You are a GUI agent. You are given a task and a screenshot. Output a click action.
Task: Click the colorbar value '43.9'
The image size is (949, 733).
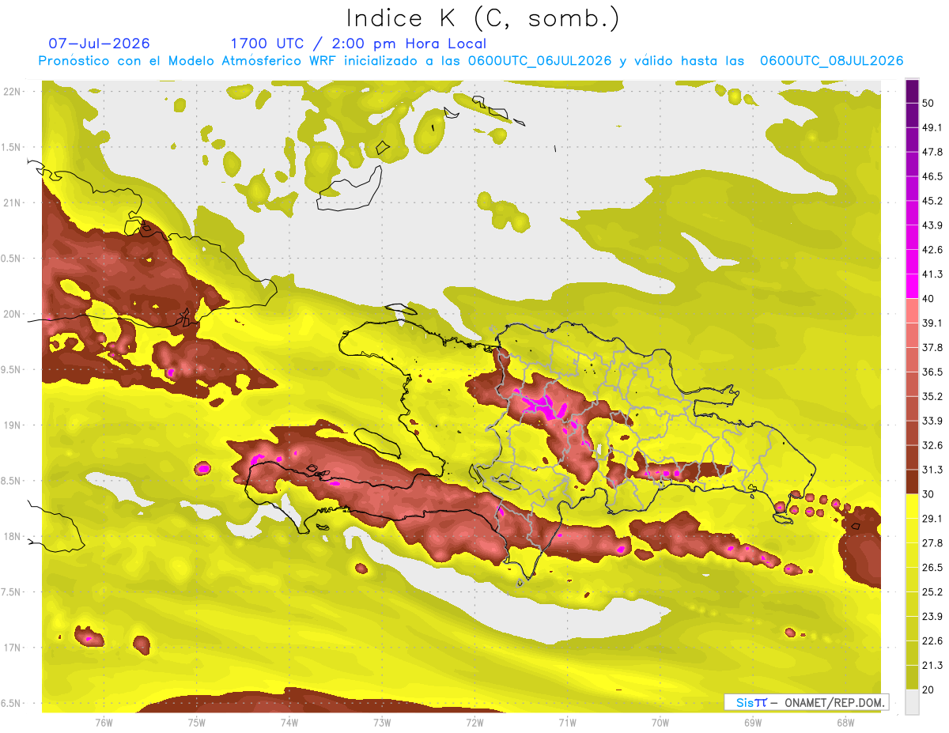[x=932, y=225]
